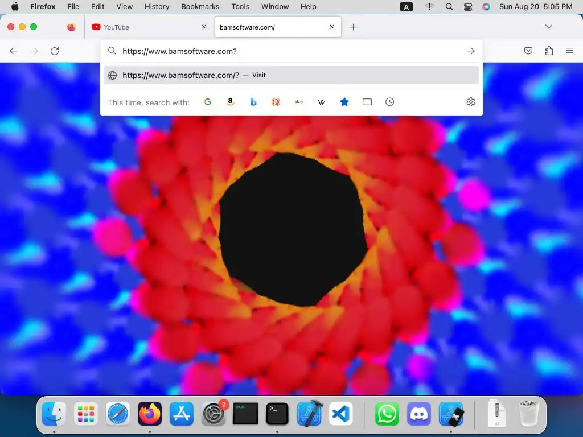Open Finder from the Dock

[54, 414]
